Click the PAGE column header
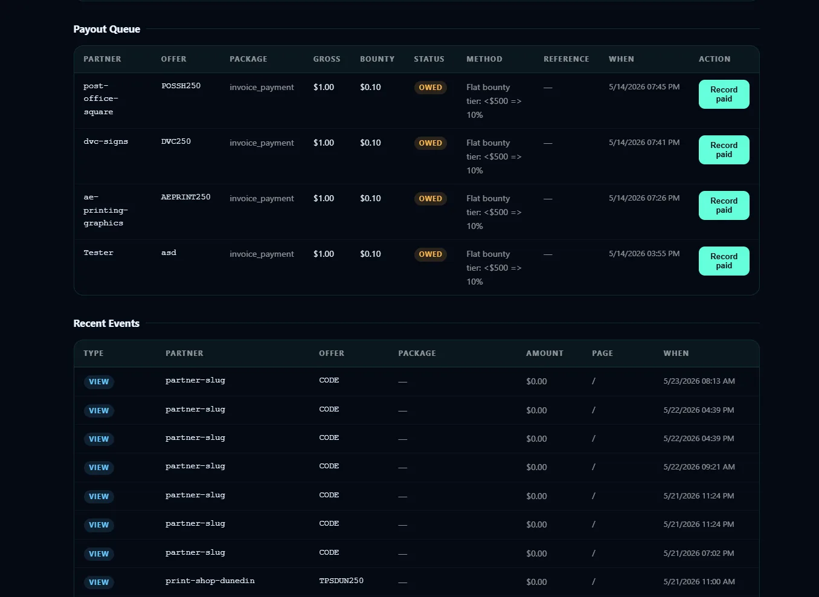 coord(602,353)
